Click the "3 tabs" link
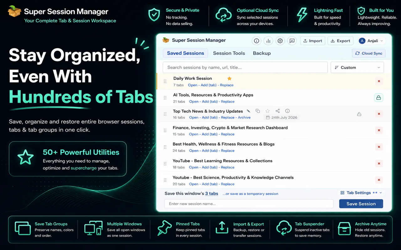401x250 pixels. 212,193
